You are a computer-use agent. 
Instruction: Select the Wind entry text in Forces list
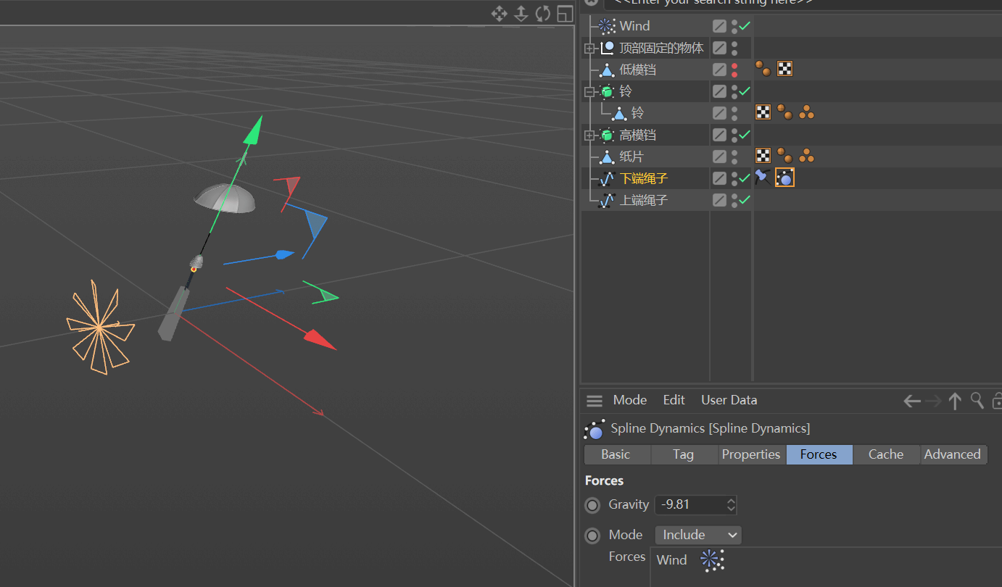pos(671,560)
